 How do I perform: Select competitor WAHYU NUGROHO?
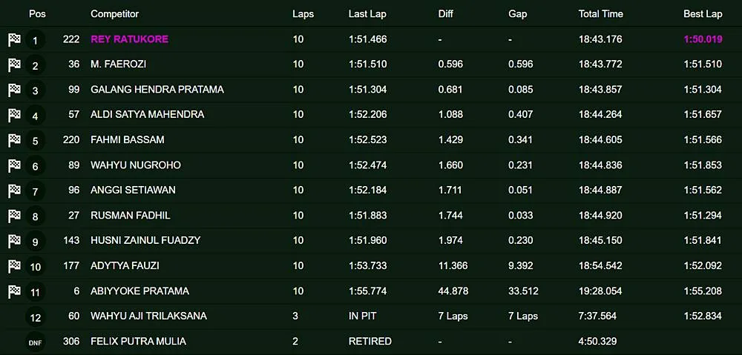(135, 165)
